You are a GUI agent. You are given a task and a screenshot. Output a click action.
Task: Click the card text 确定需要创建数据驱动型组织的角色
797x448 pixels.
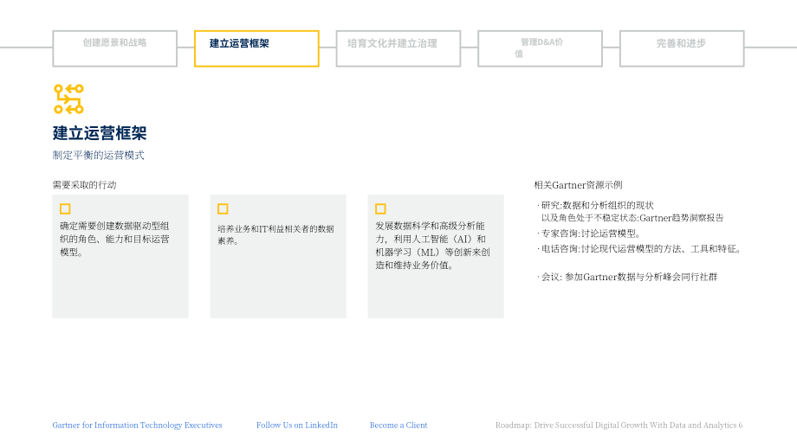(115, 239)
